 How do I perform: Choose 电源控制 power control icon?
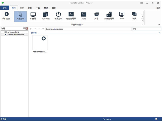click(58, 16)
